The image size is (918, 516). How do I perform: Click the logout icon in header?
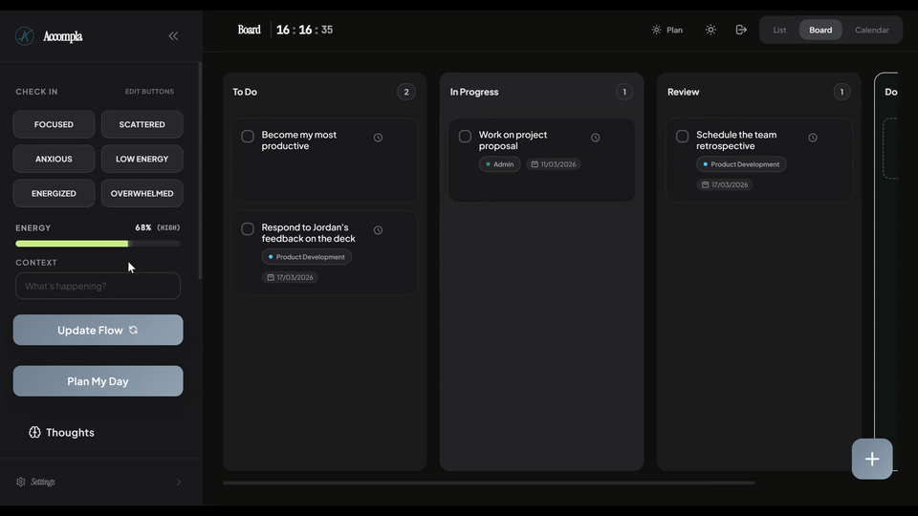(x=741, y=30)
